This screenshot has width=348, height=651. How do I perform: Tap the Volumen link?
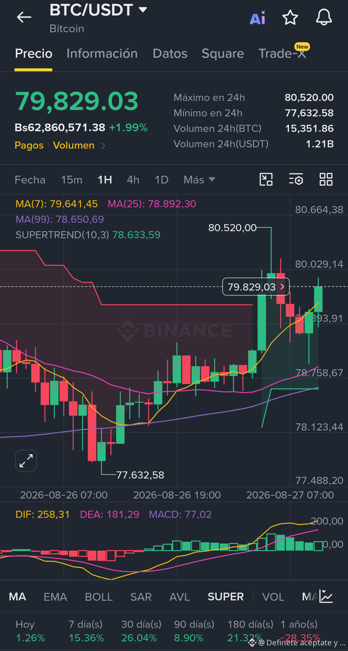coord(74,145)
